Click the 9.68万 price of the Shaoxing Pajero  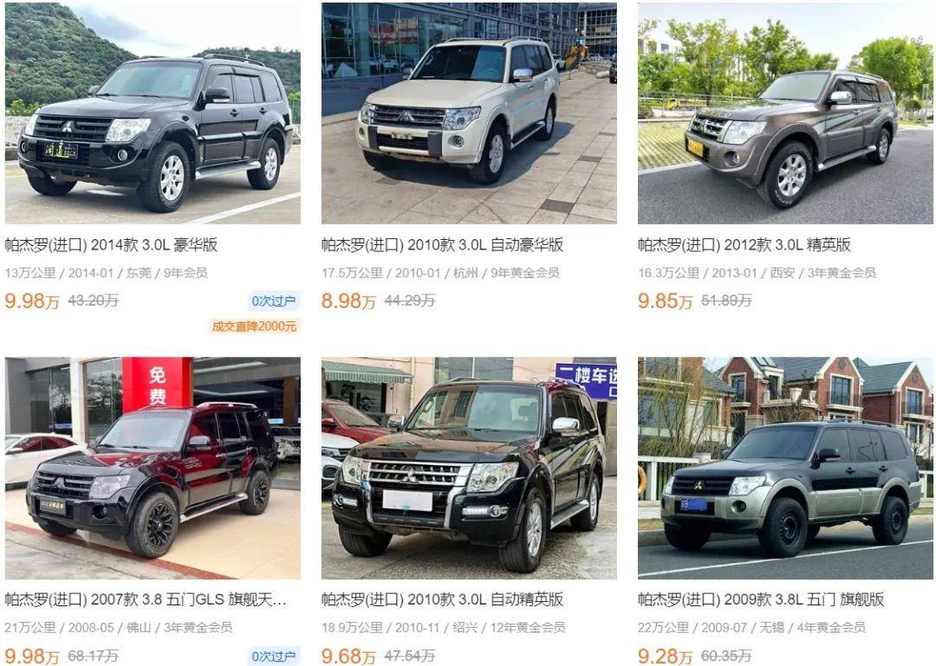(x=348, y=656)
